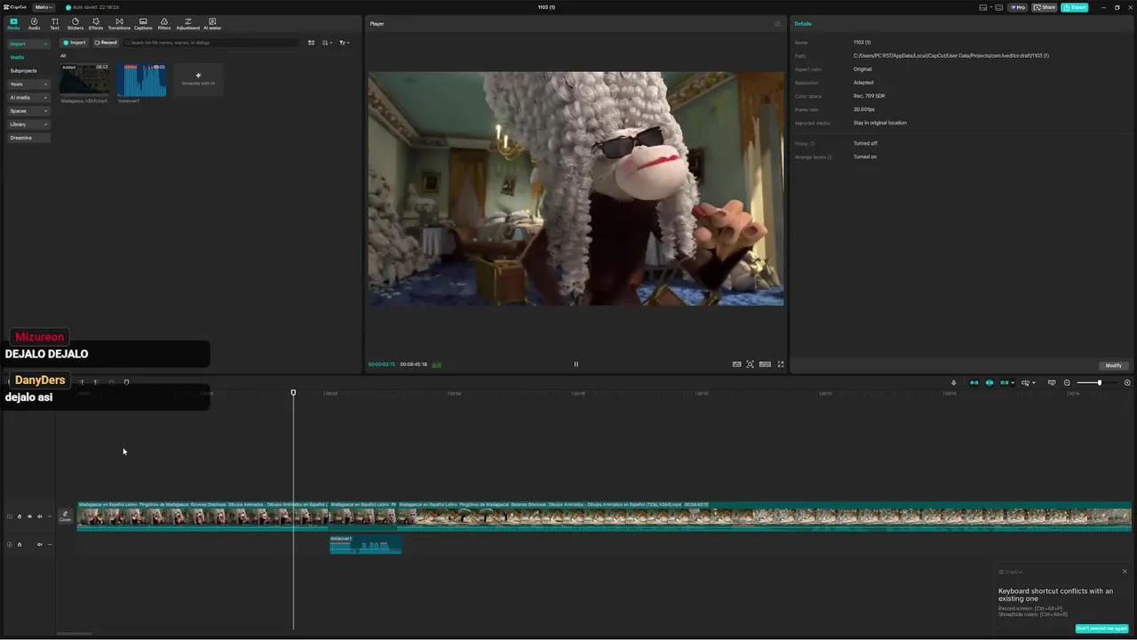This screenshot has height=640, width=1137.
Task: Change the player aspect ratio
Action: click(765, 364)
